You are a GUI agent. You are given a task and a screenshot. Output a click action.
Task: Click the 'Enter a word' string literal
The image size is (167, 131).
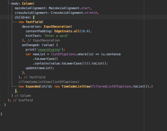click(x=56, y=36)
